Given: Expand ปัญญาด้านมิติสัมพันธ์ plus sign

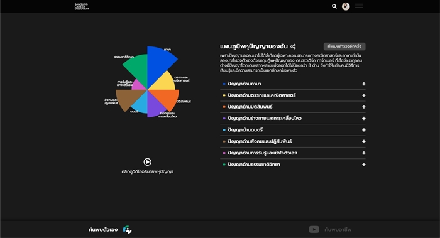Looking at the screenshot, I should click(x=364, y=107).
